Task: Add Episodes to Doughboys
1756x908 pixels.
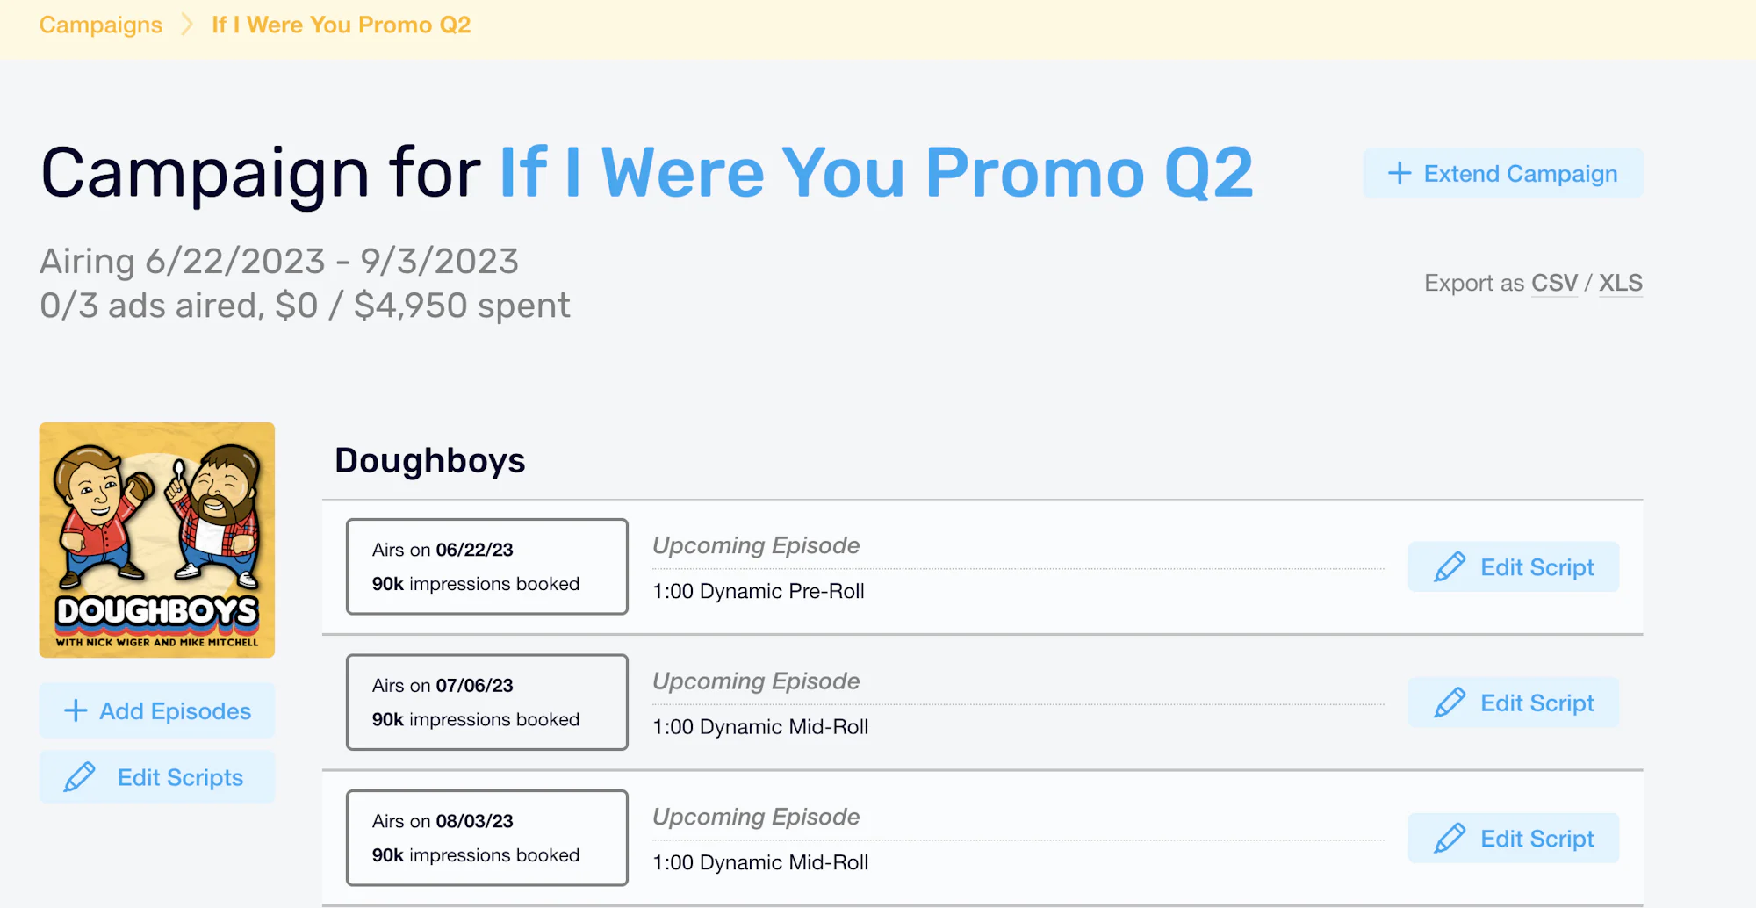Action: tap(157, 710)
